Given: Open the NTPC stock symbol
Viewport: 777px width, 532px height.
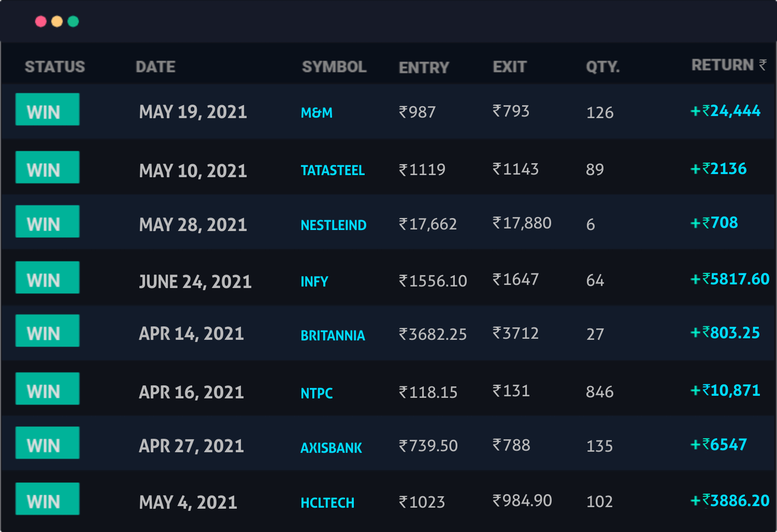Looking at the screenshot, I should [x=316, y=393].
